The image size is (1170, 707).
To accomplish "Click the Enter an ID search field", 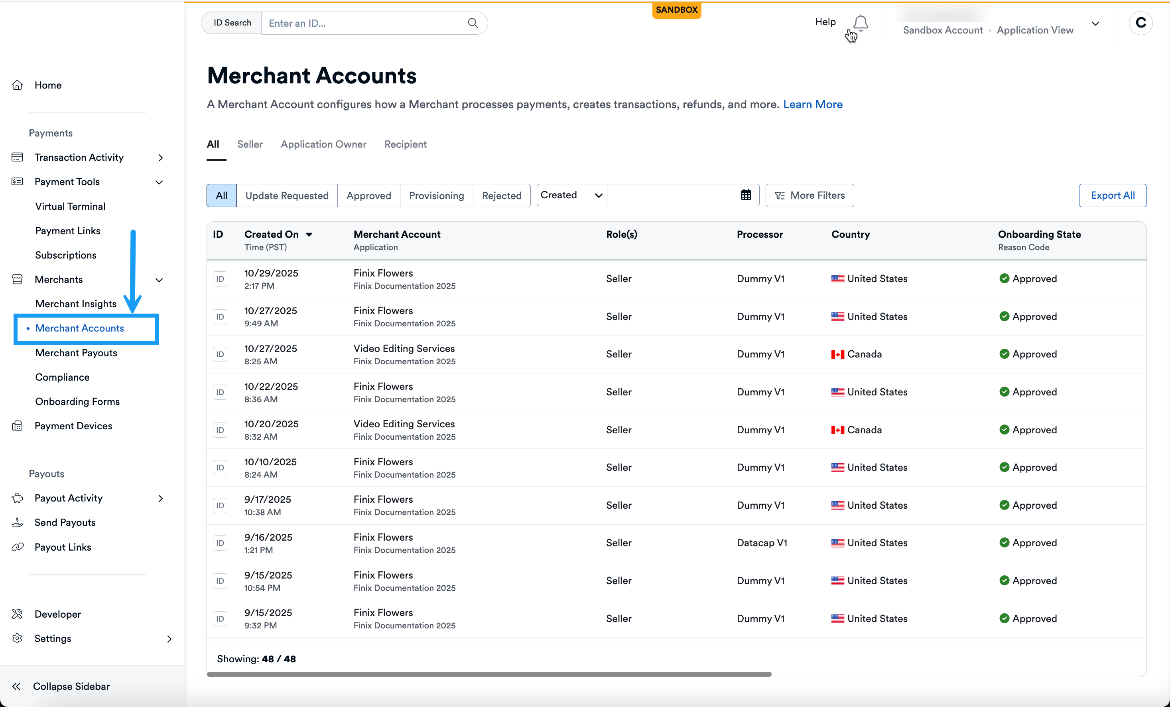I will tap(361, 23).
